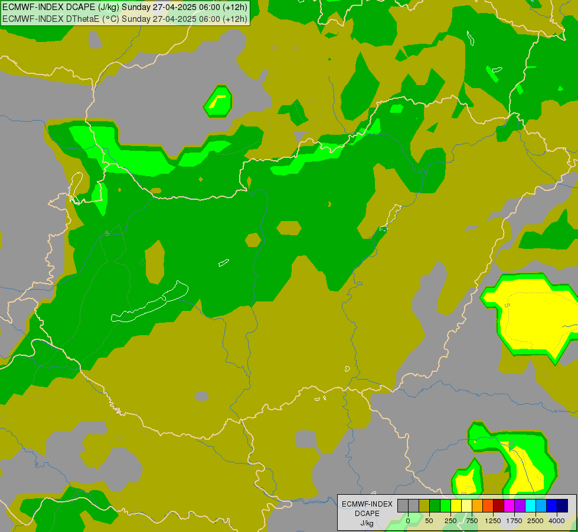
Task: Pick the magenta legend swatch left of 1750
Action: pos(509,505)
